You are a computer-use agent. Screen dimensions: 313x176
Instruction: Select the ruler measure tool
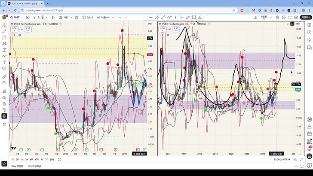[x=4, y=77]
